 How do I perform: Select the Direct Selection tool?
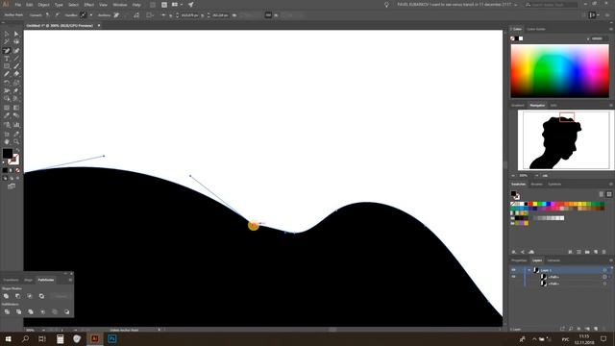(16, 35)
